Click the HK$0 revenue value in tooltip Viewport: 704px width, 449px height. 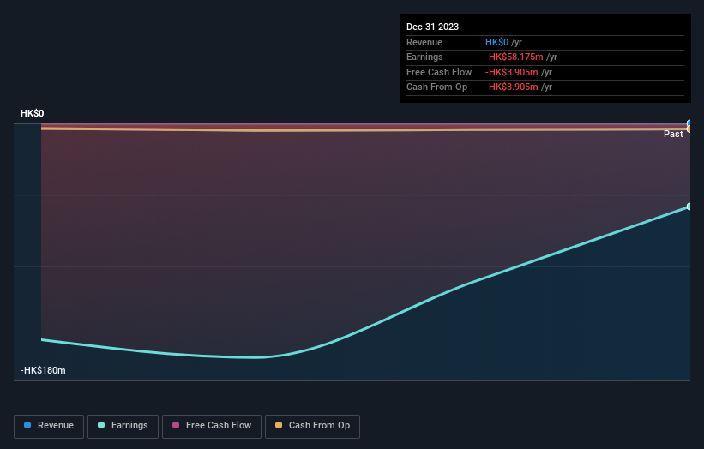496,42
